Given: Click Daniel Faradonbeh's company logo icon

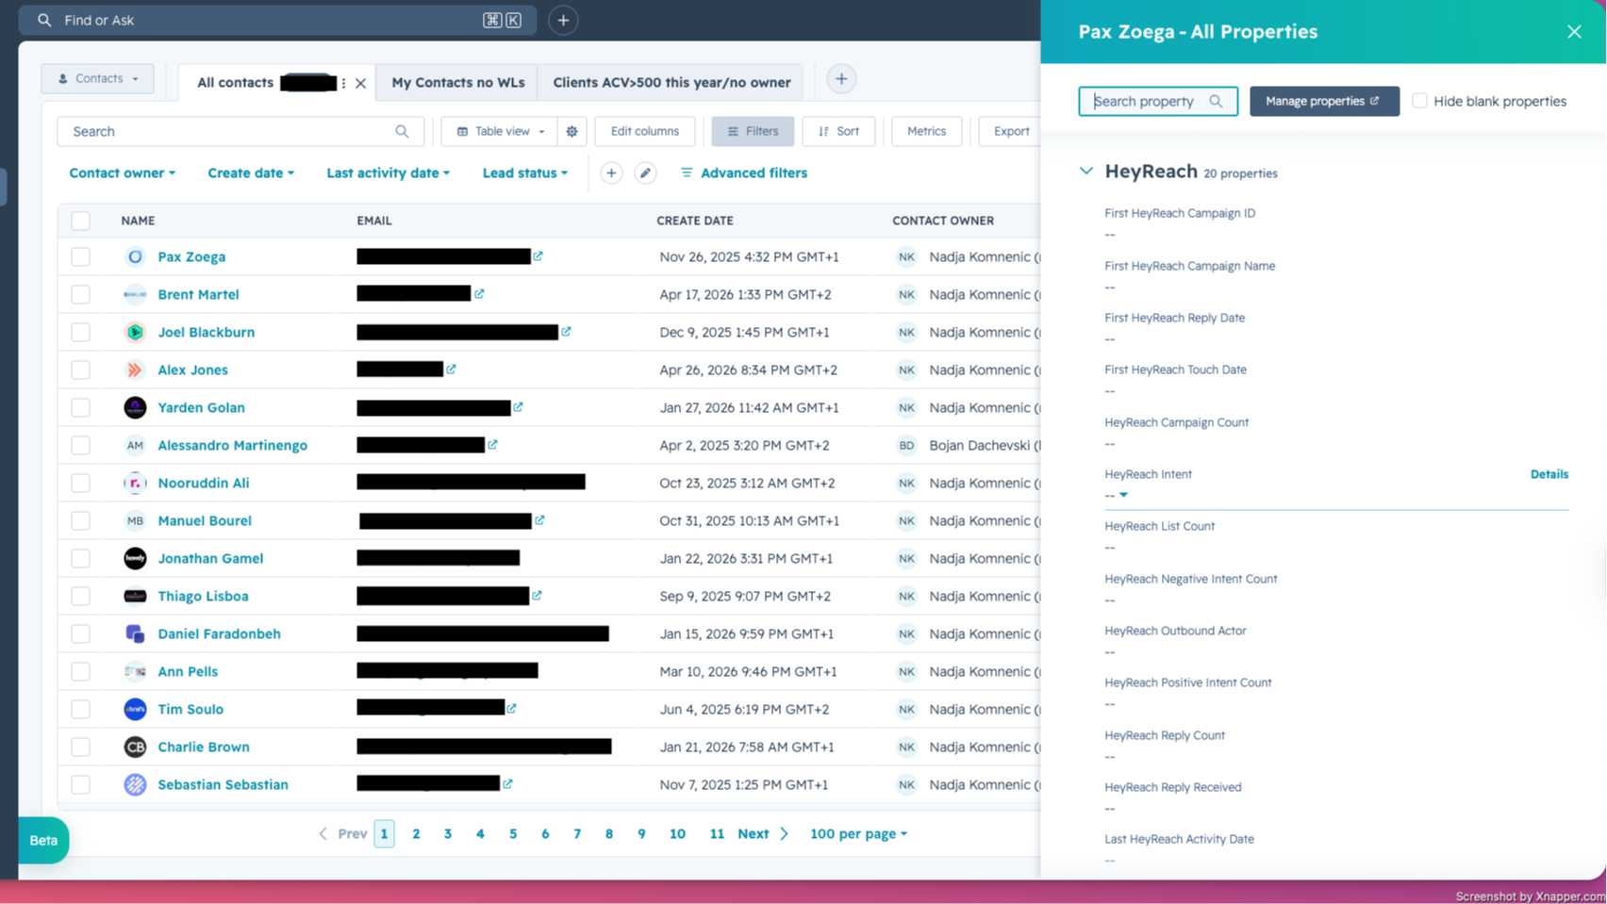Looking at the screenshot, I should pyautogui.click(x=135, y=633).
